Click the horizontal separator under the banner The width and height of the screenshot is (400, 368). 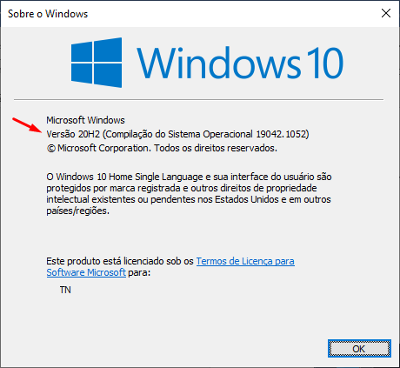click(x=198, y=99)
